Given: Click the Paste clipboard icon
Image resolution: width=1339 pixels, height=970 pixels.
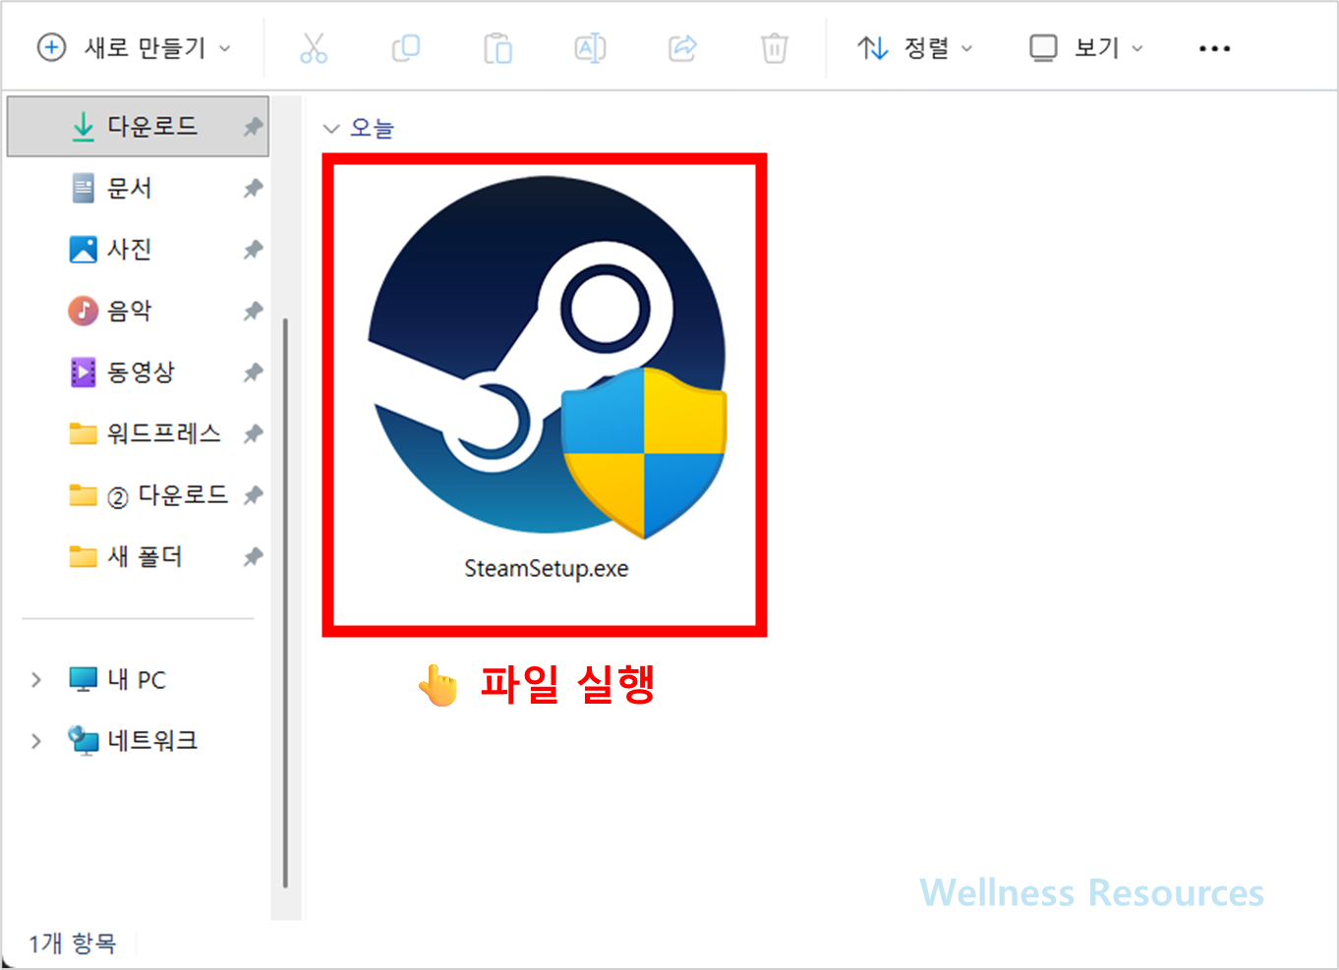Looking at the screenshot, I should (497, 47).
